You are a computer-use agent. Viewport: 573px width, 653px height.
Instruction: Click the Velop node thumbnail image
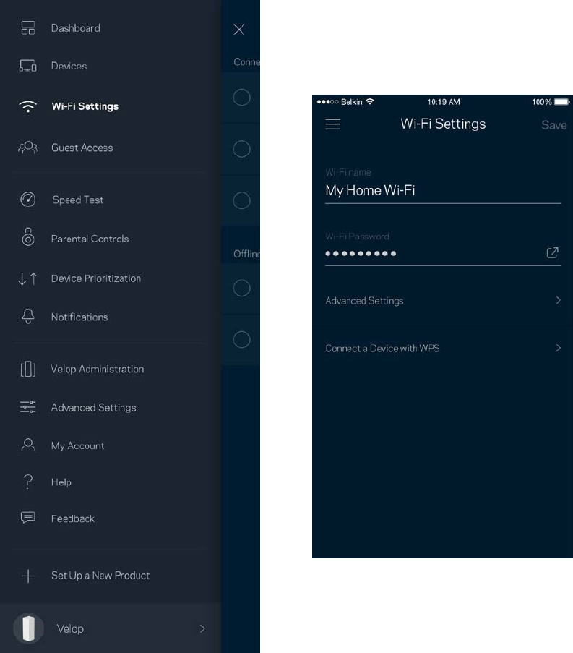pos(28,628)
